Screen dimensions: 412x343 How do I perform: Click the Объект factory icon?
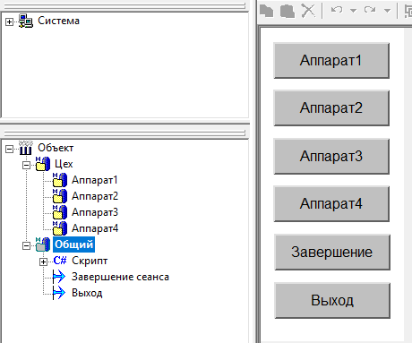(x=26, y=148)
